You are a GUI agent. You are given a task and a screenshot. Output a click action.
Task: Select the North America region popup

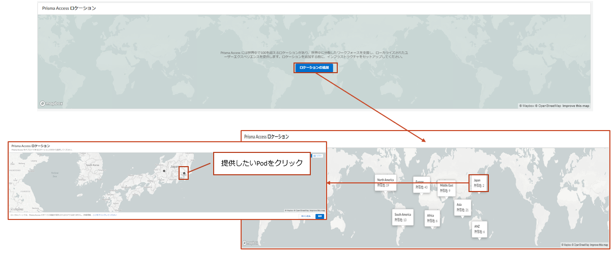pyautogui.click(x=386, y=183)
